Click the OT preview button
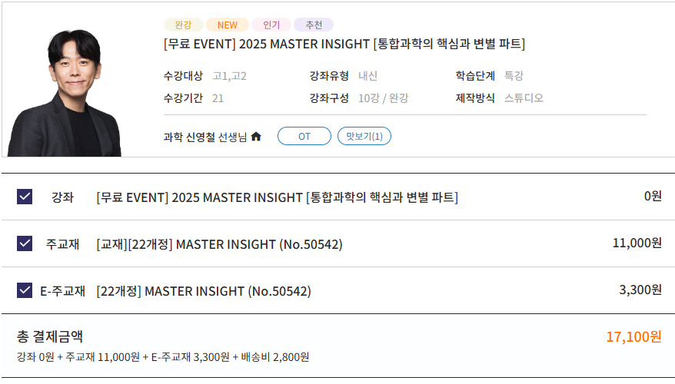 [x=304, y=136]
